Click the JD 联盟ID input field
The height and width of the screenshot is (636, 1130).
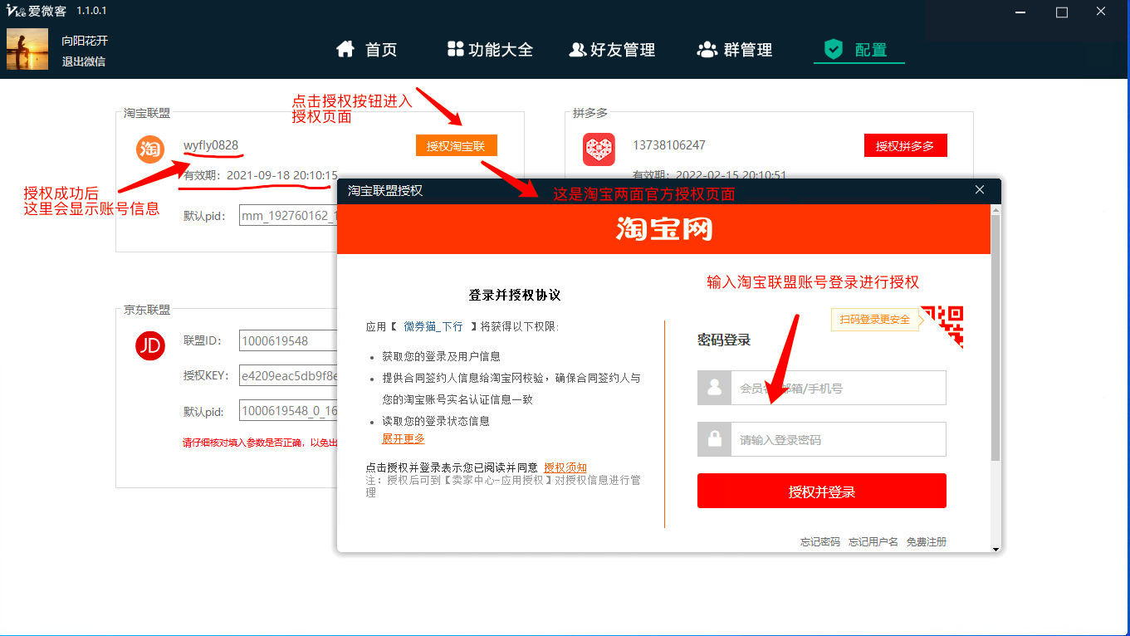288,340
